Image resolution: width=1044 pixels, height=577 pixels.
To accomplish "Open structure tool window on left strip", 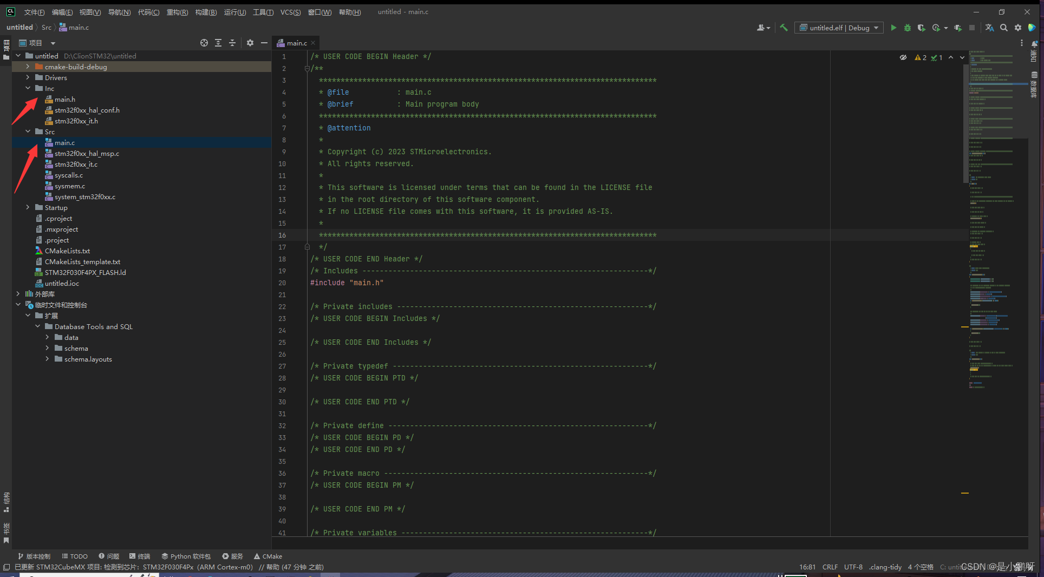I will click(x=6, y=502).
